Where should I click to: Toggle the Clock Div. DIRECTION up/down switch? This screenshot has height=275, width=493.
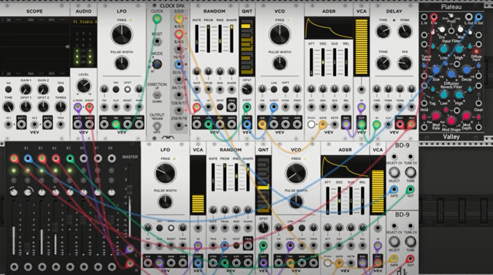[x=157, y=94]
